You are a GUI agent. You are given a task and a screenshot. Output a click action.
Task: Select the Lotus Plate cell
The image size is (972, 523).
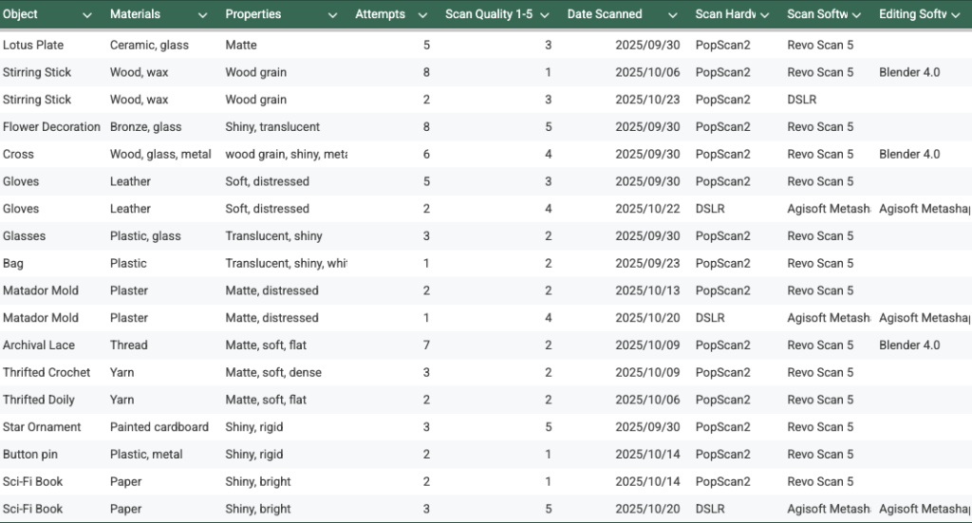33,45
